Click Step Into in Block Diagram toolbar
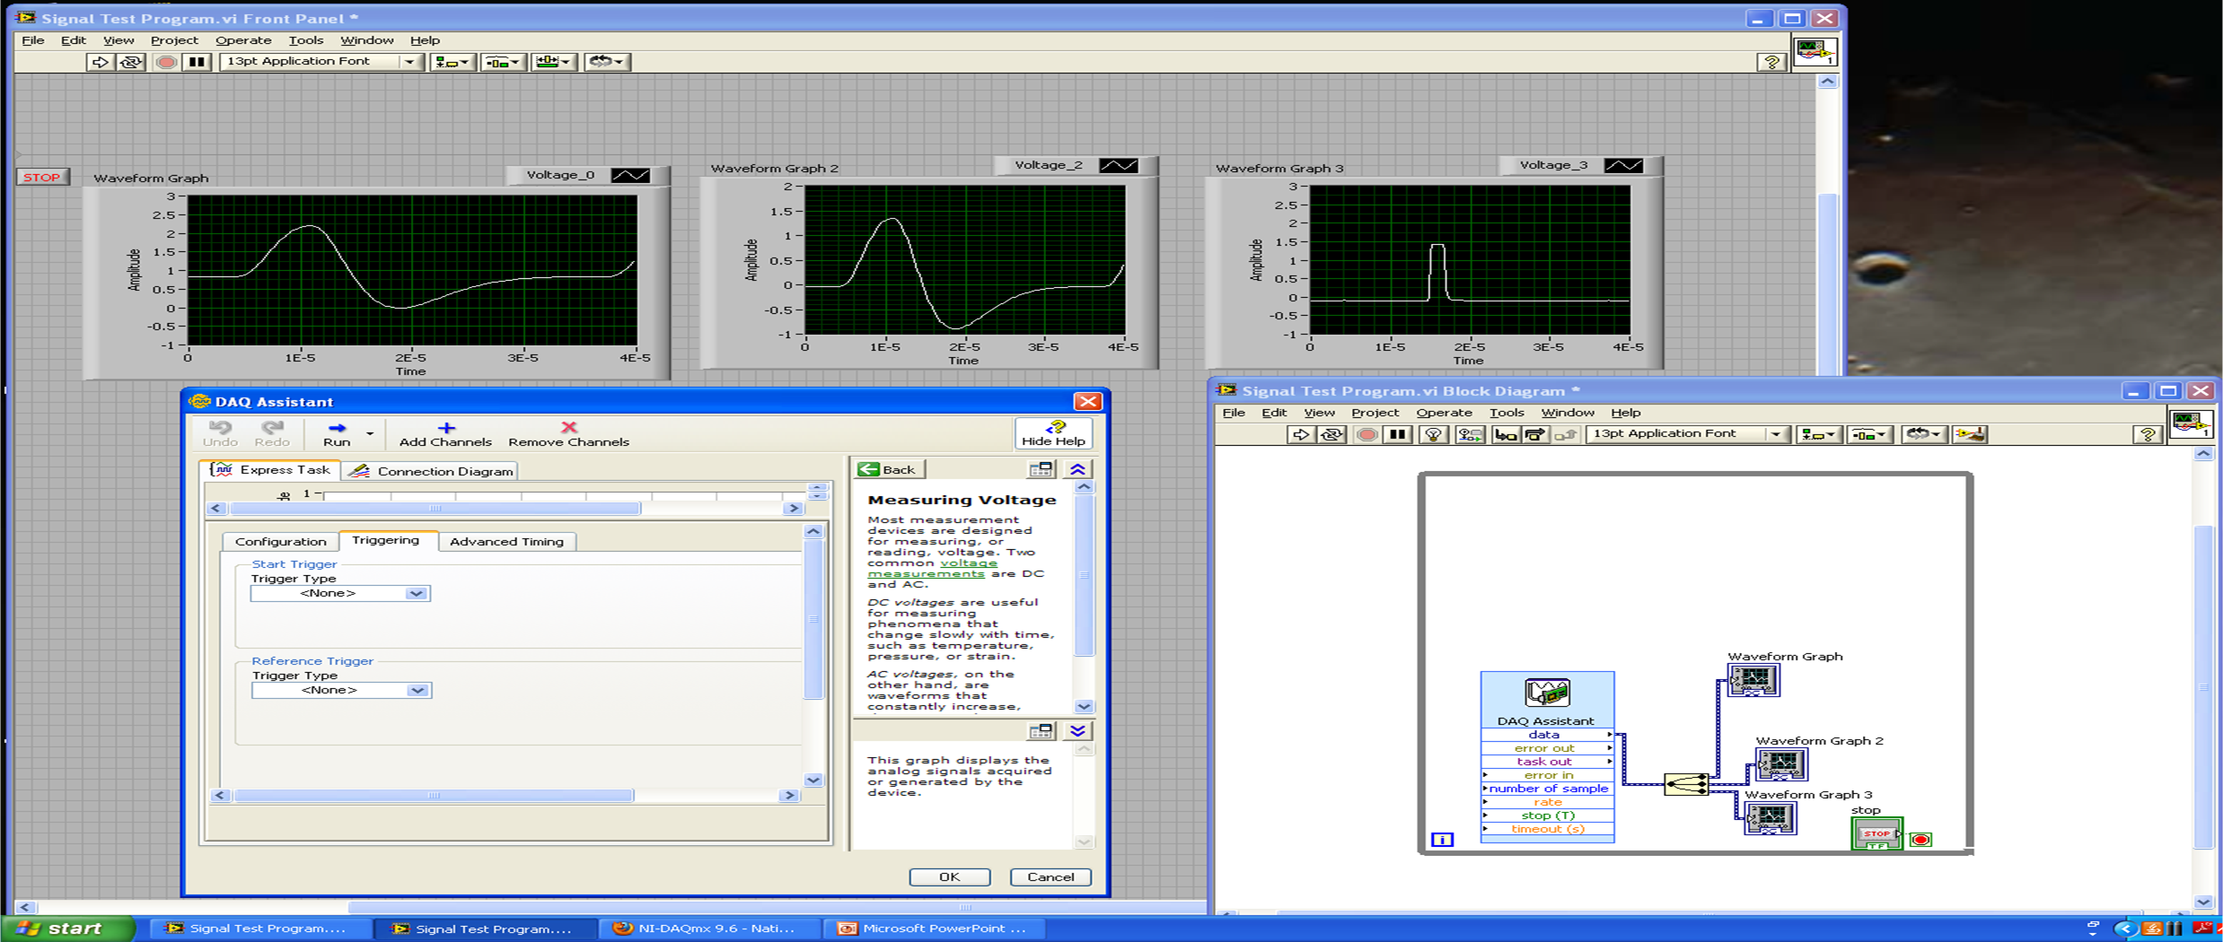Screen dimensions: 2223x942 (1506, 434)
